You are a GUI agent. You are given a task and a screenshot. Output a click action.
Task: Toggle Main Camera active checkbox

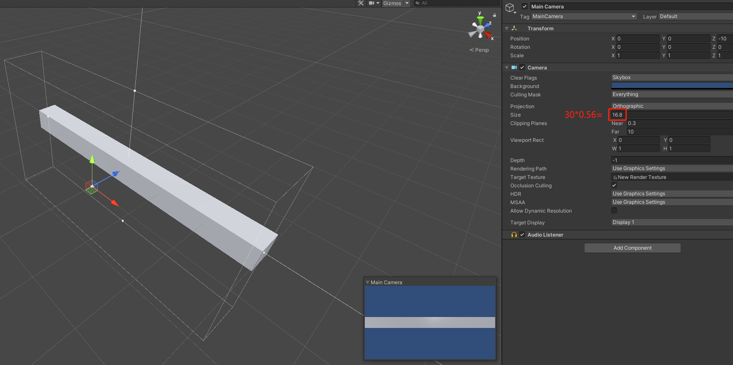coord(525,6)
